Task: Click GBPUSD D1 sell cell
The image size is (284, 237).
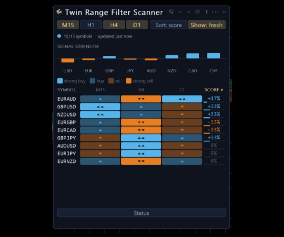Action: (182, 107)
